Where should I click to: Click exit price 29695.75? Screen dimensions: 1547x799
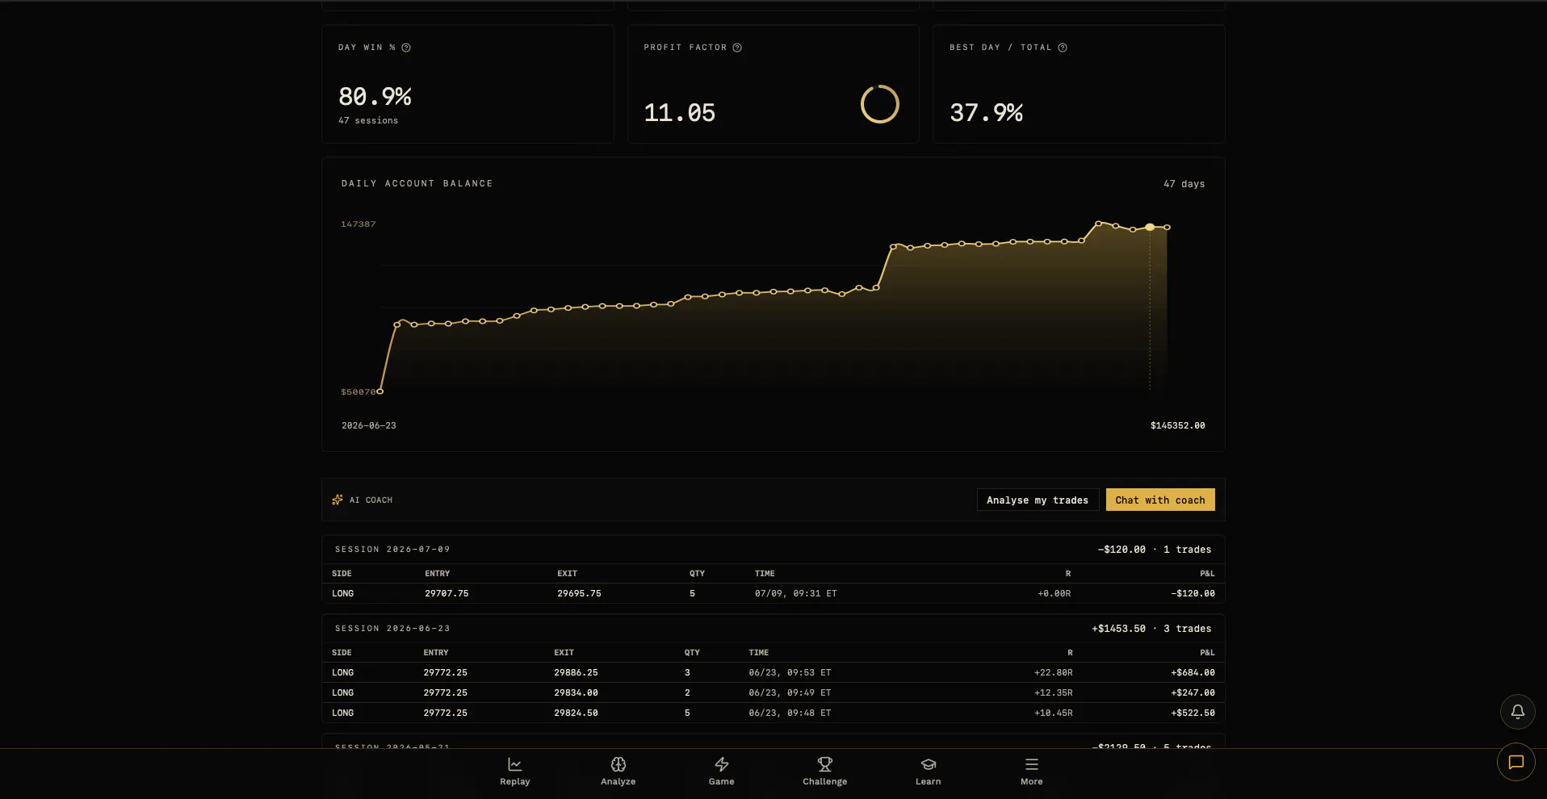[579, 593]
